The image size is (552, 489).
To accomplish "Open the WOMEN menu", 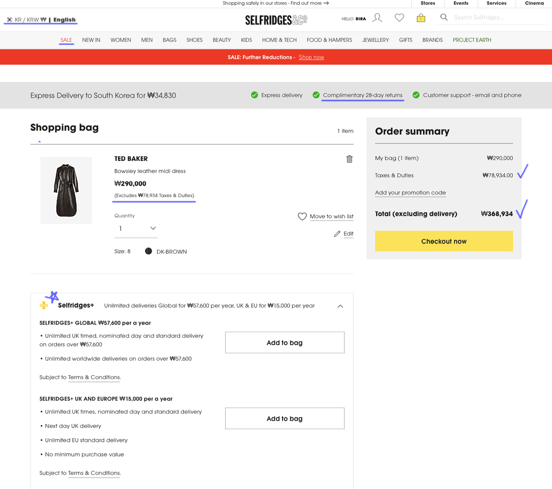I will pos(121,40).
